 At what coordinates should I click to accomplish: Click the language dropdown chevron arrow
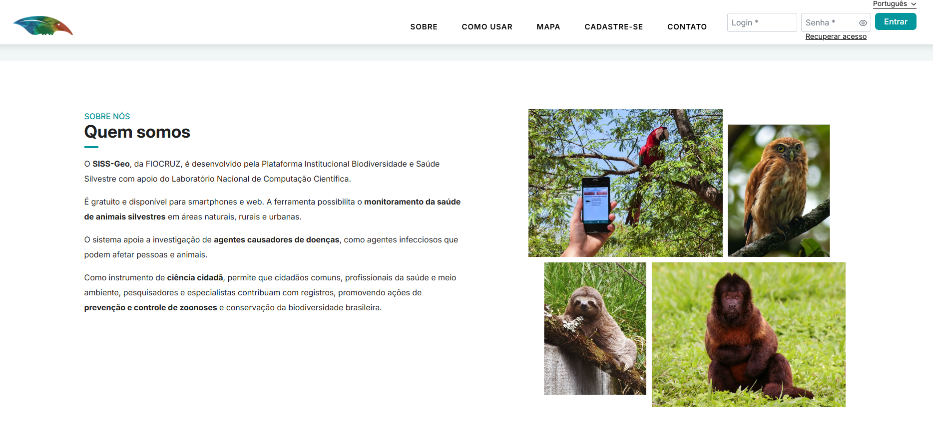[914, 4]
